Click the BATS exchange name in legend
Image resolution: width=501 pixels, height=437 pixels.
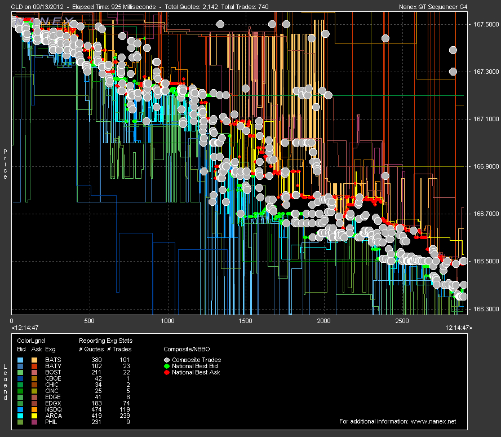click(x=53, y=360)
